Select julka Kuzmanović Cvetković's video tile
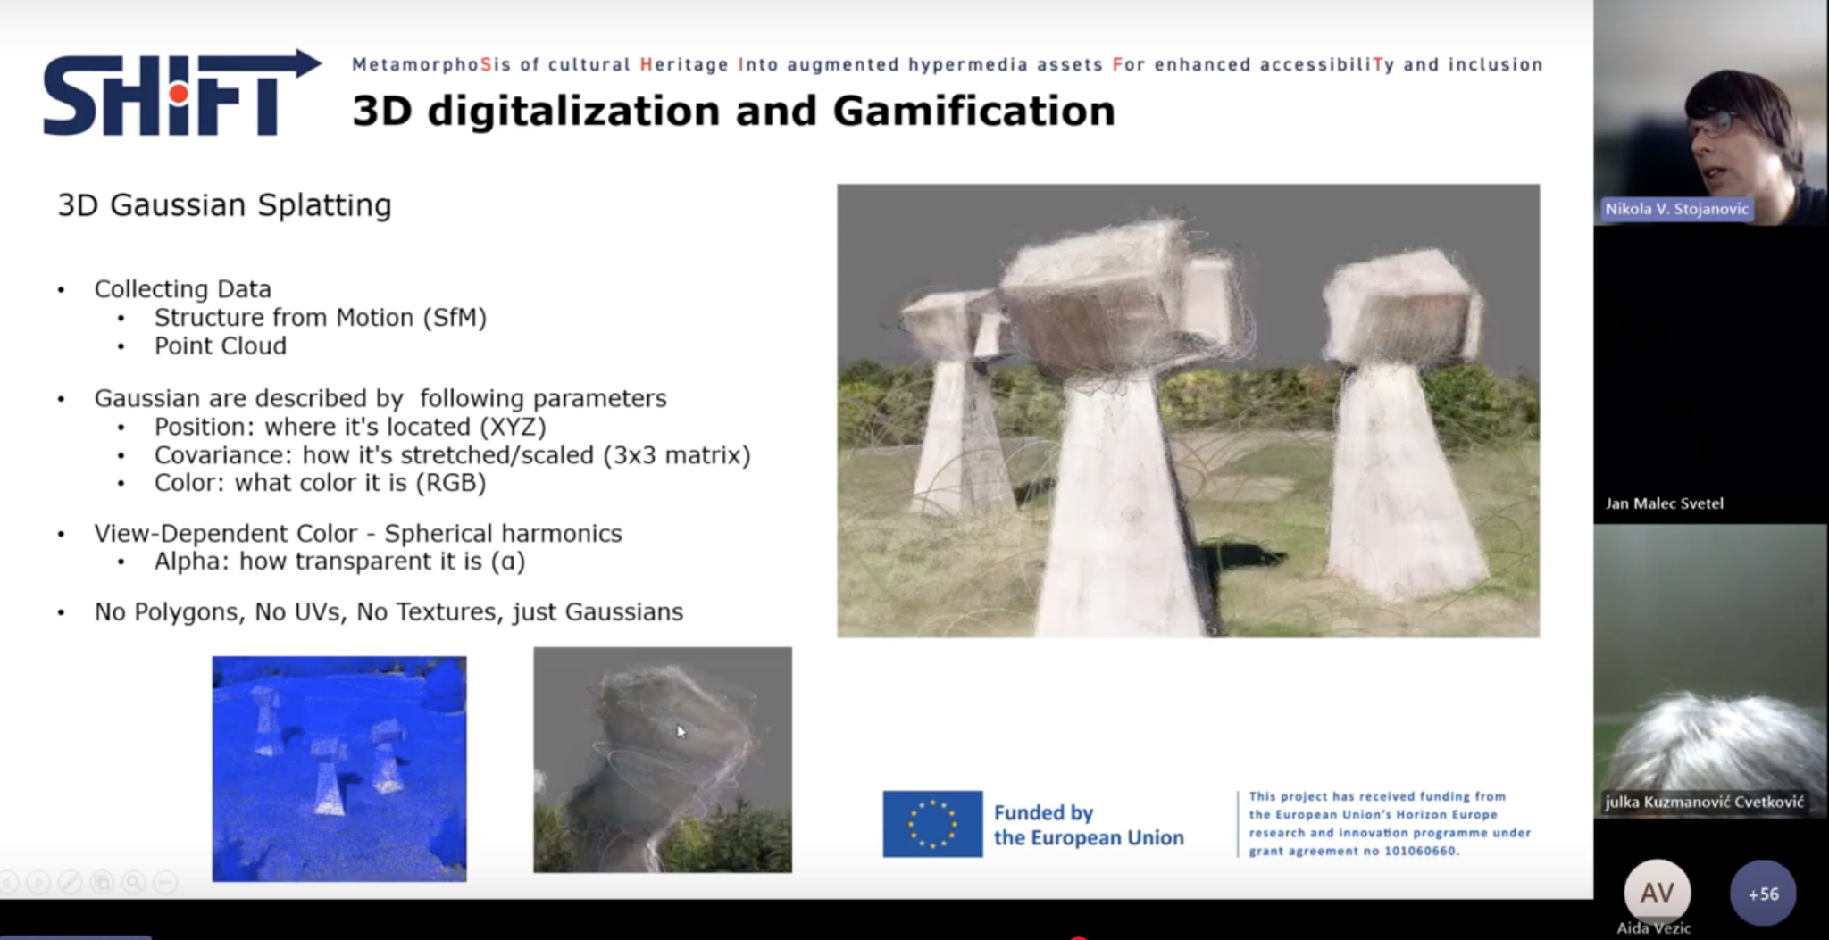Viewport: 1829px width, 940px height. coord(1711,670)
